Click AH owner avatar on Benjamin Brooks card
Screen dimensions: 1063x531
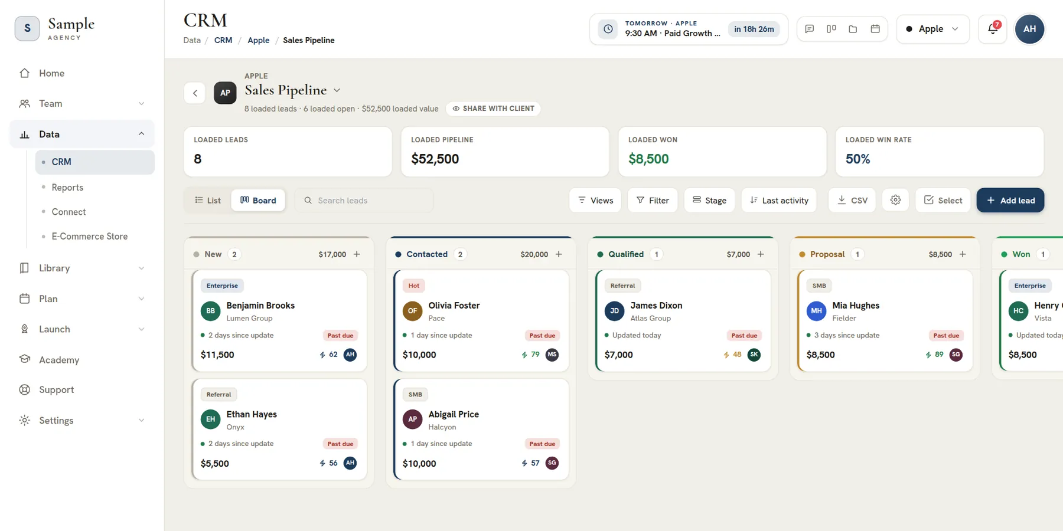pos(350,355)
